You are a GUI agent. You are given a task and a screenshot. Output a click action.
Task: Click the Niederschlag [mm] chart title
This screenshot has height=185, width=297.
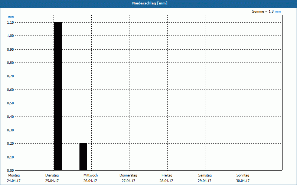coord(150,3)
